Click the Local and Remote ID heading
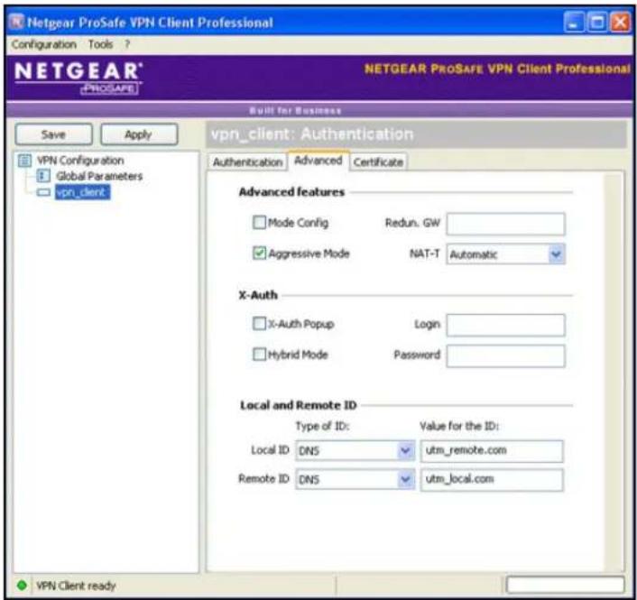 pos(298,405)
